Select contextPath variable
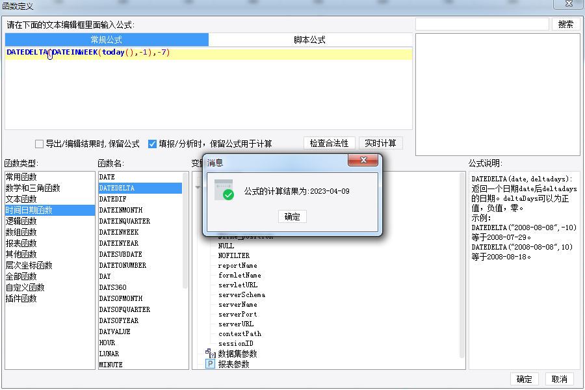This screenshot has width=585, height=390. pos(240,333)
